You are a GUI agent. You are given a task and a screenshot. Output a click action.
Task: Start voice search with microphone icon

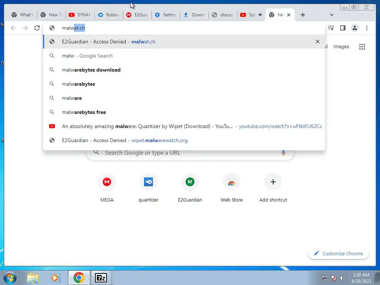click(x=283, y=153)
